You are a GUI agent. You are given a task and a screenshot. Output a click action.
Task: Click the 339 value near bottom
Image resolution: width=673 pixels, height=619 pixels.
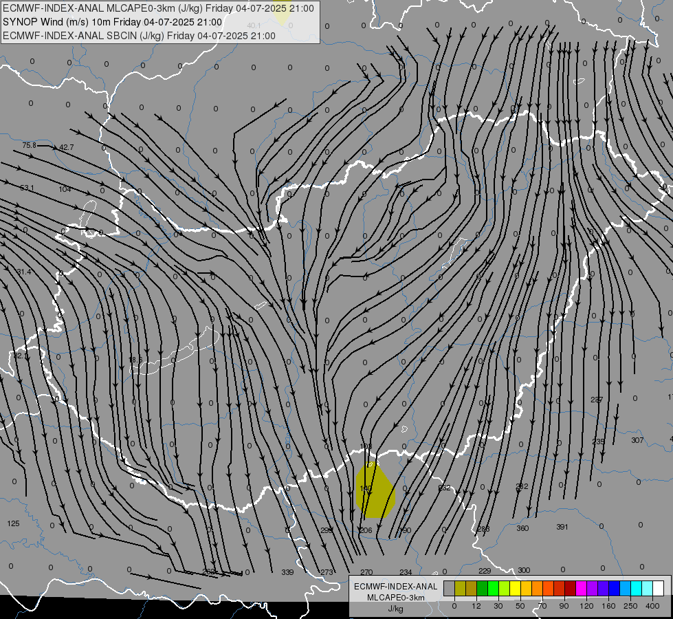(287, 572)
